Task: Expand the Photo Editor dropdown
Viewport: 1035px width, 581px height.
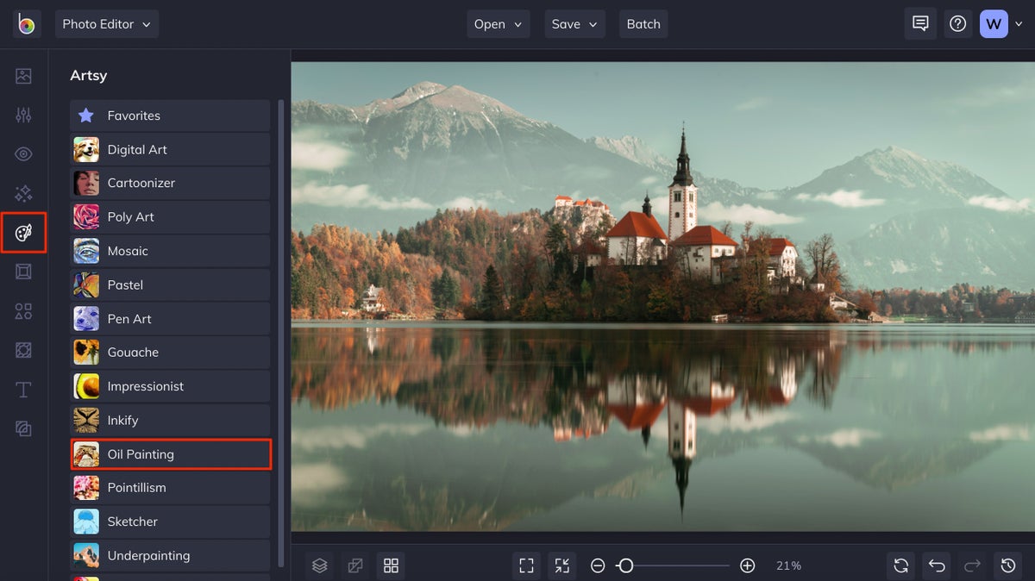Action: tap(107, 24)
